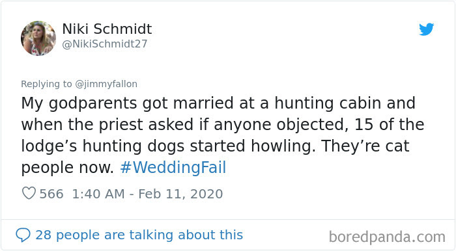Image resolution: width=456 pixels, height=251 pixels.
Task: Open the #WeddingFail hashtag
Action: coord(173,167)
